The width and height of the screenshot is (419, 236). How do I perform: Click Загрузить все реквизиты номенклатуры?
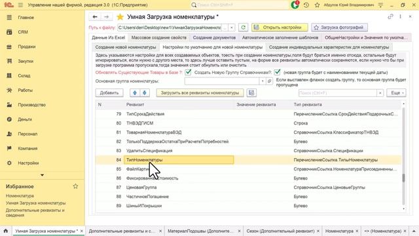pyautogui.click(x=200, y=93)
